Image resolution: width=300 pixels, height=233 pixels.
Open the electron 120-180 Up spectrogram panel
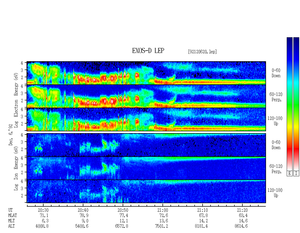(146, 119)
